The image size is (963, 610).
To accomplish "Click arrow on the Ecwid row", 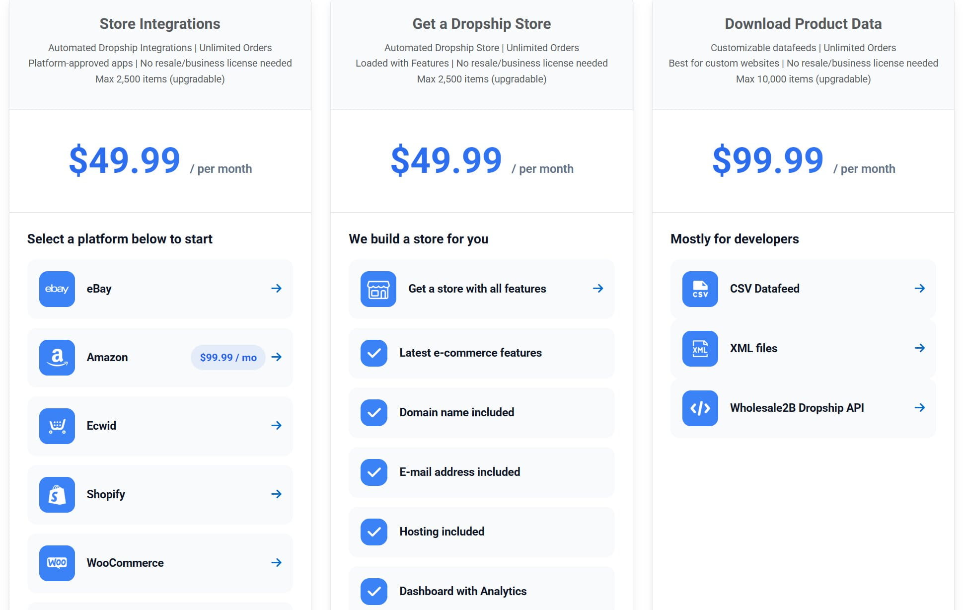I will click(277, 425).
